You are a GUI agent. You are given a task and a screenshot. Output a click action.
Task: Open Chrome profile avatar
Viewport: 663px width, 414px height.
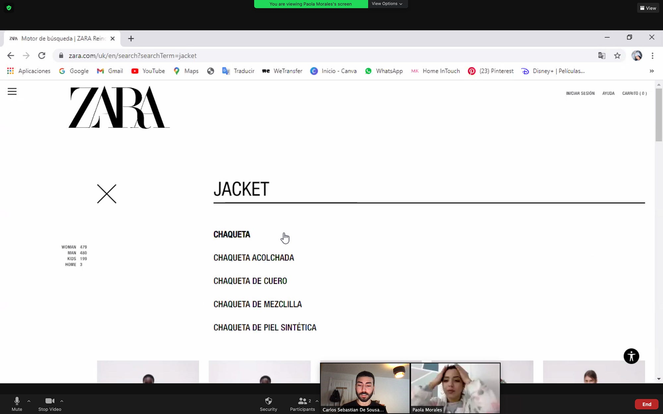636,56
